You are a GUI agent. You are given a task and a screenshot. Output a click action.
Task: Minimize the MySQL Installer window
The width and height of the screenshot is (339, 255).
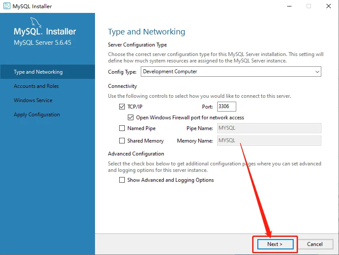tap(289, 6)
